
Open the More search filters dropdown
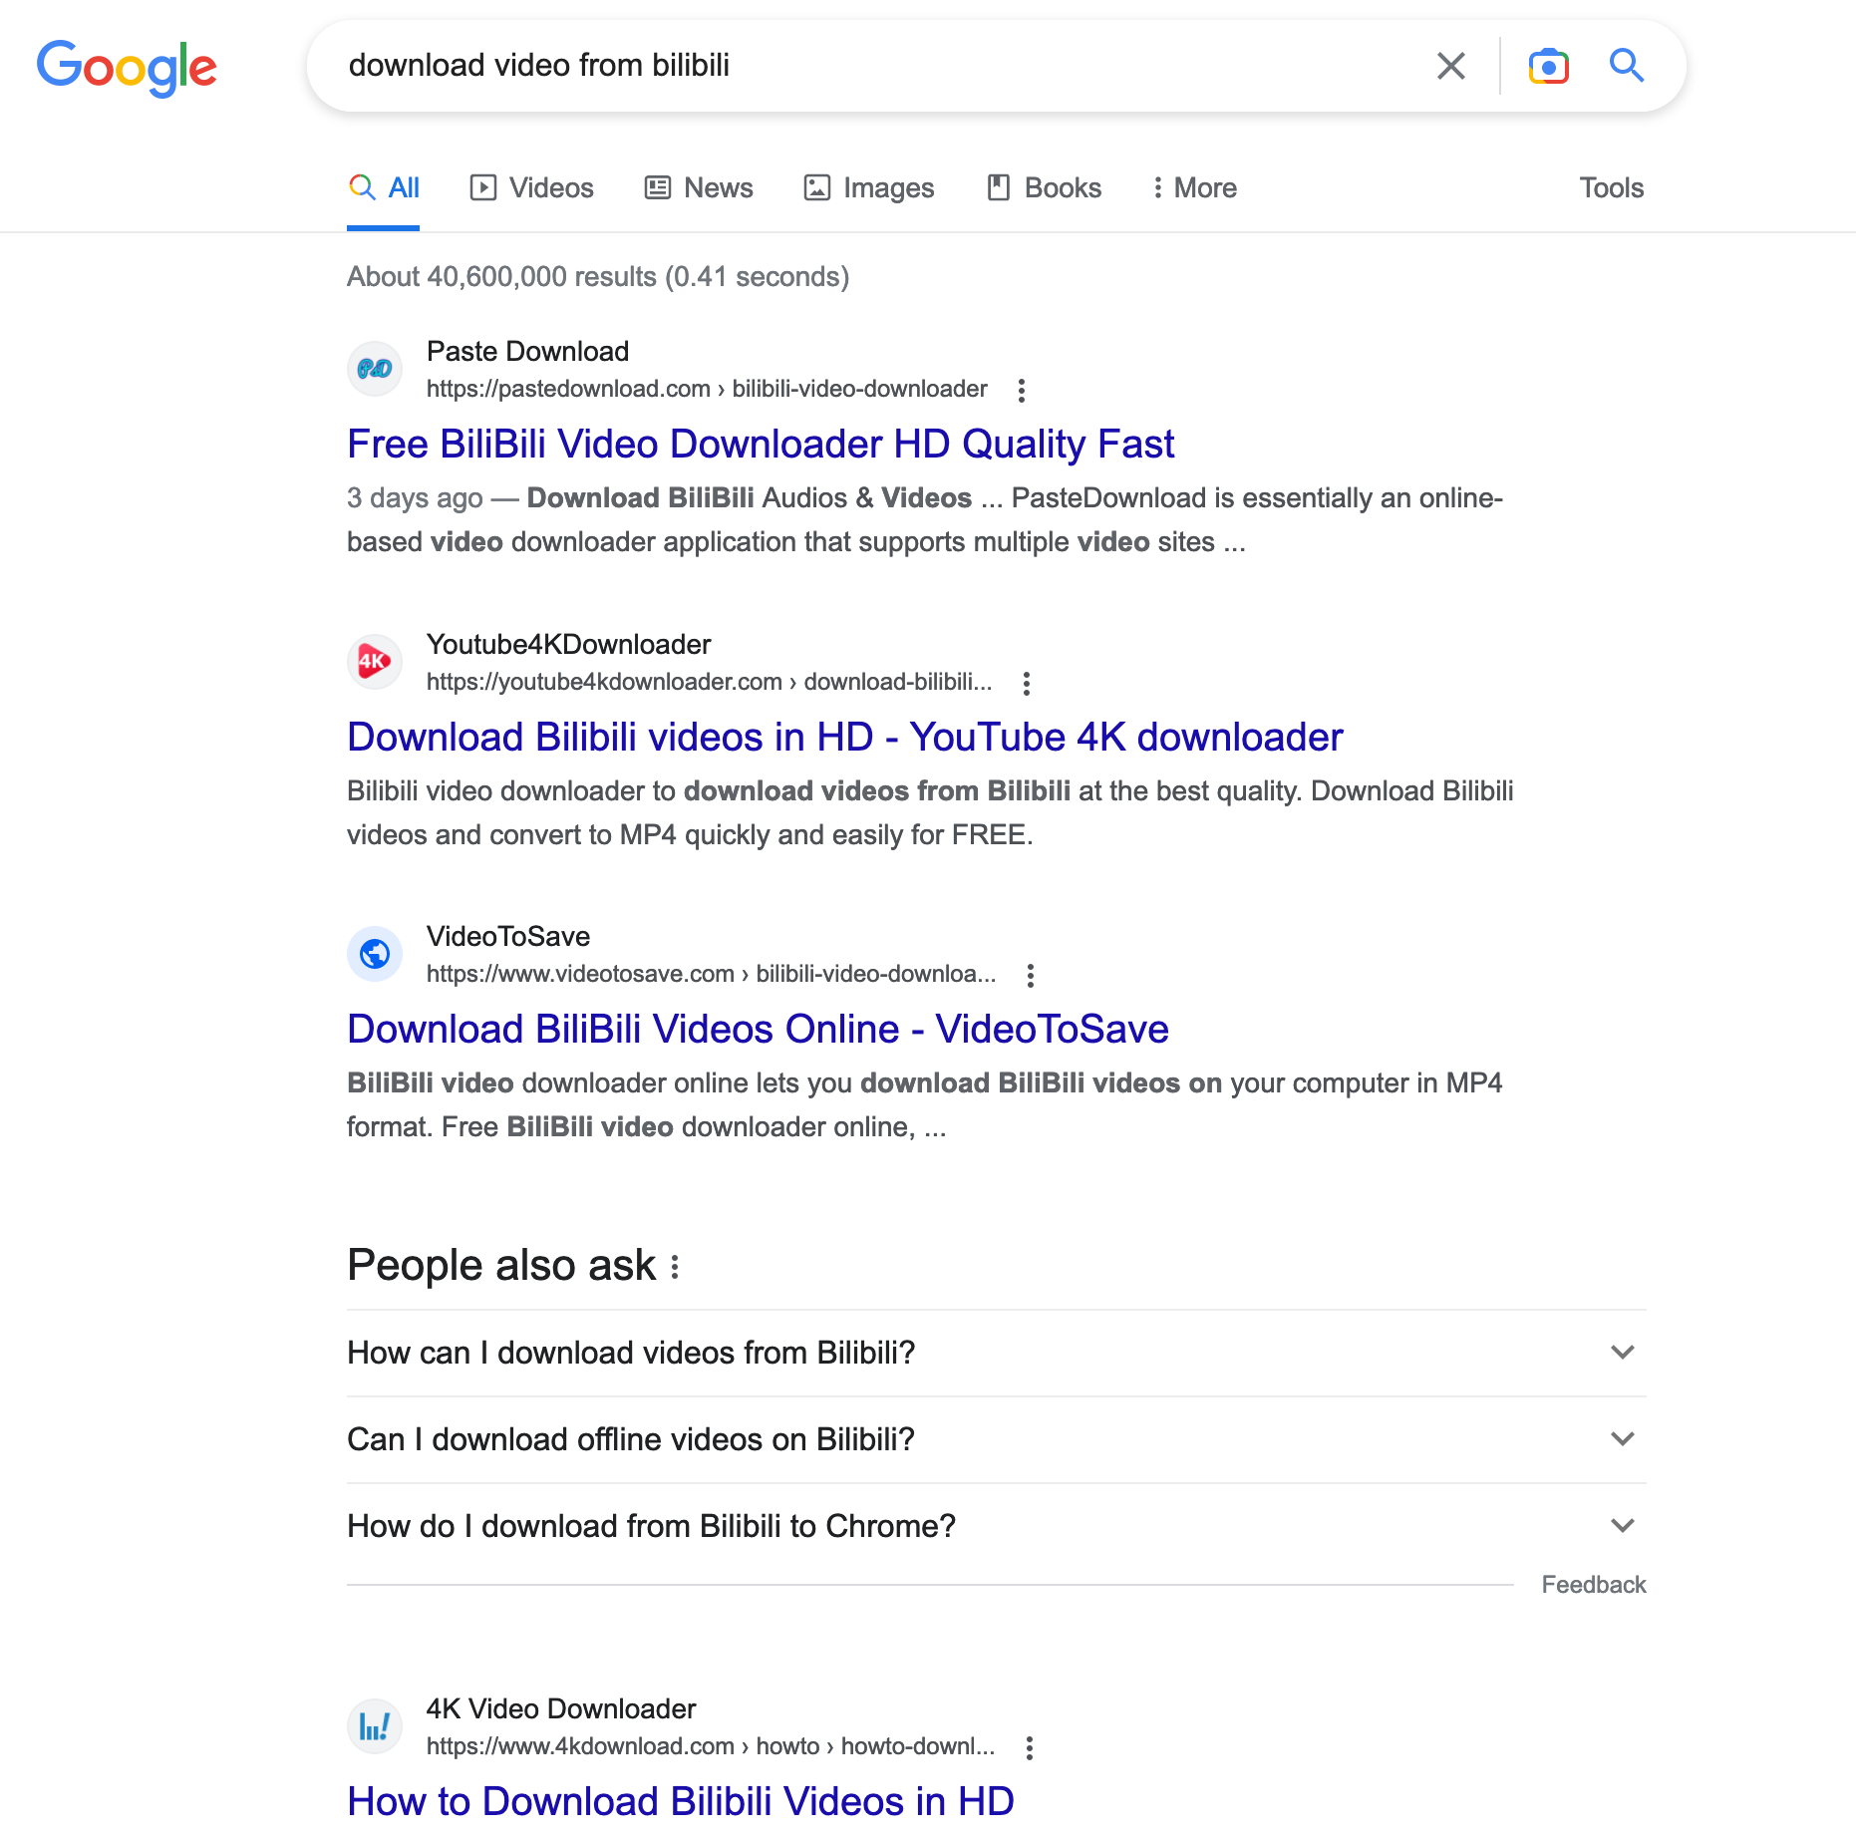pyautogui.click(x=1194, y=187)
